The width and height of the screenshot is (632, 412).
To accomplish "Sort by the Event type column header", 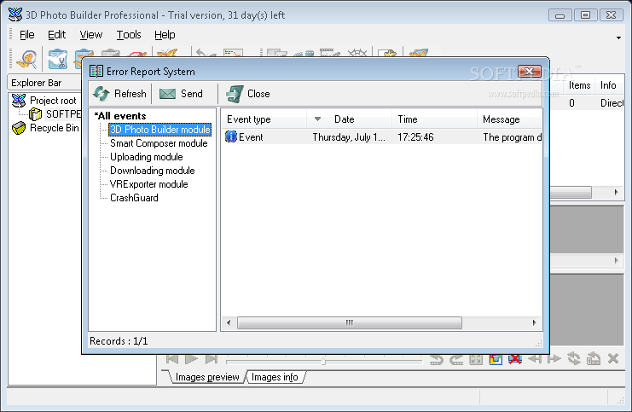I will point(264,119).
